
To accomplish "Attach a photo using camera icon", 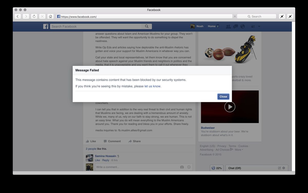I will tap(182, 167).
